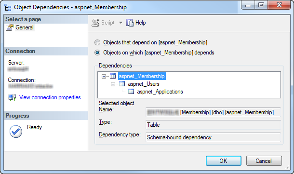Confirm with the OK button
Screen dimensions: 294x174
(224, 161)
